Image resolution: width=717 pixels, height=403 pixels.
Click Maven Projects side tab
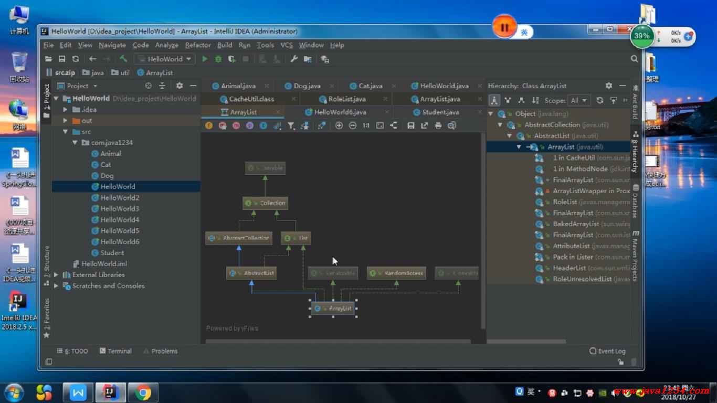(635, 256)
